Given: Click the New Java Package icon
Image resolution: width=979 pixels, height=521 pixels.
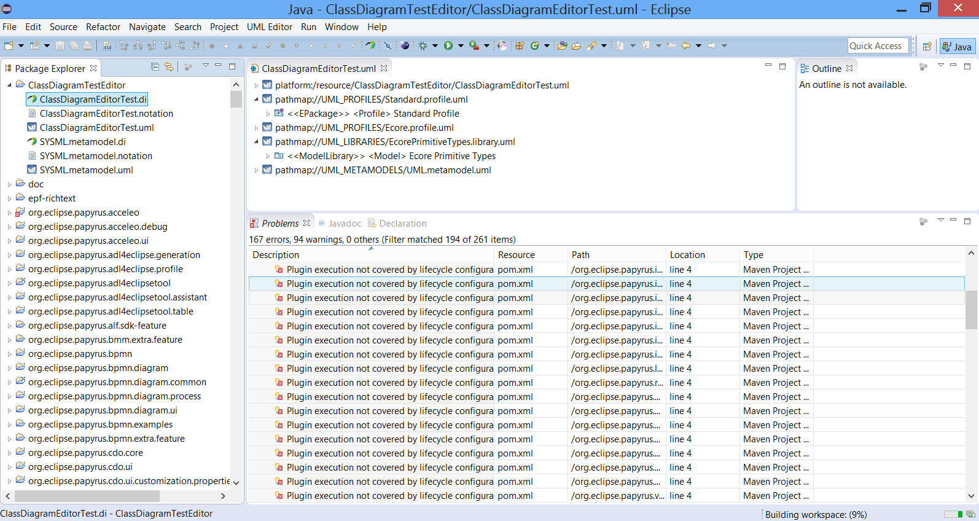Looking at the screenshot, I should click(520, 45).
